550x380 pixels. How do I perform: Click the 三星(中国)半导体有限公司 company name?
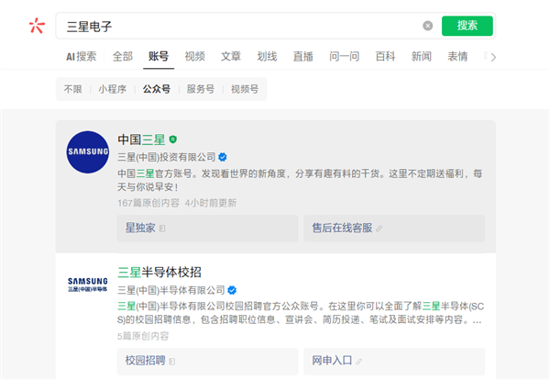point(171,290)
